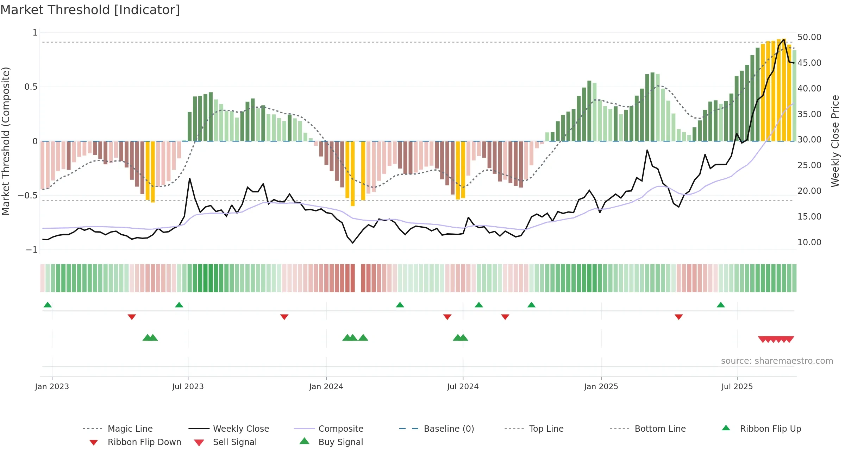Click the Jan 2025 x-axis label
This screenshot has width=845, height=475.
[x=601, y=387]
